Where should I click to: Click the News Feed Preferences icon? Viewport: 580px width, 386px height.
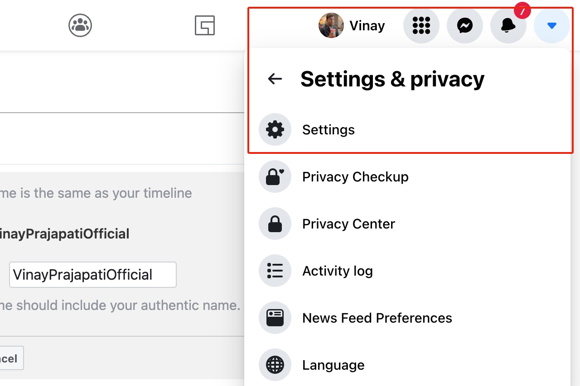275,318
